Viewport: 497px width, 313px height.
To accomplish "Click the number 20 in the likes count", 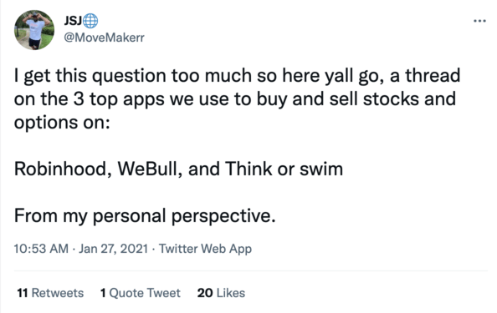I will pos(205,293).
